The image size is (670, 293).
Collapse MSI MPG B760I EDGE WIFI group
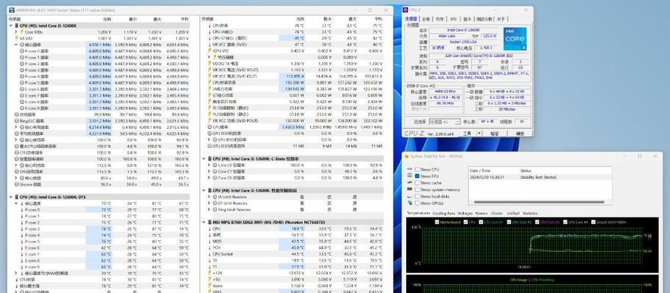(x=203, y=222)
